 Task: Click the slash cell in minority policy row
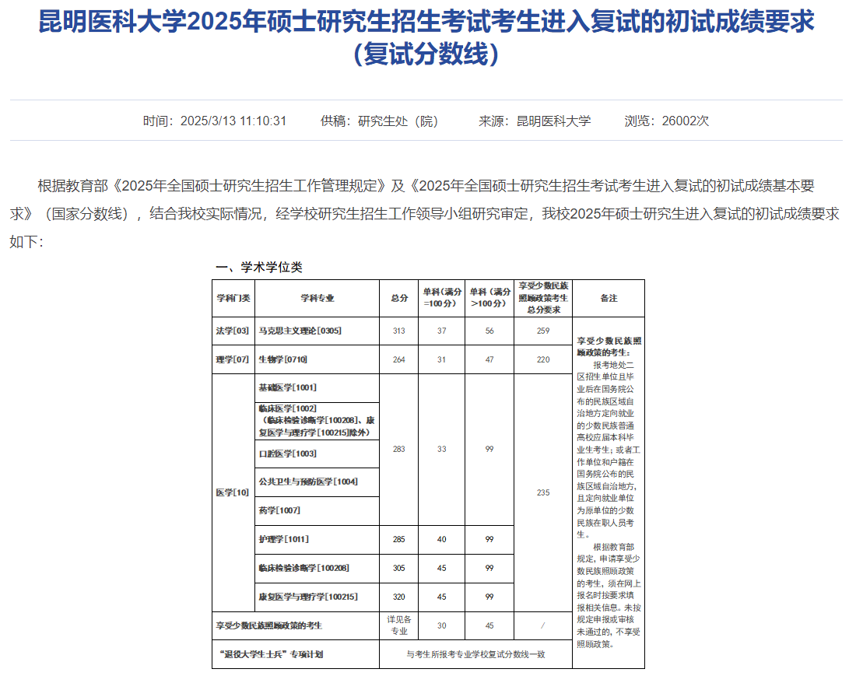pyautogui.click(x=543, y=626)
